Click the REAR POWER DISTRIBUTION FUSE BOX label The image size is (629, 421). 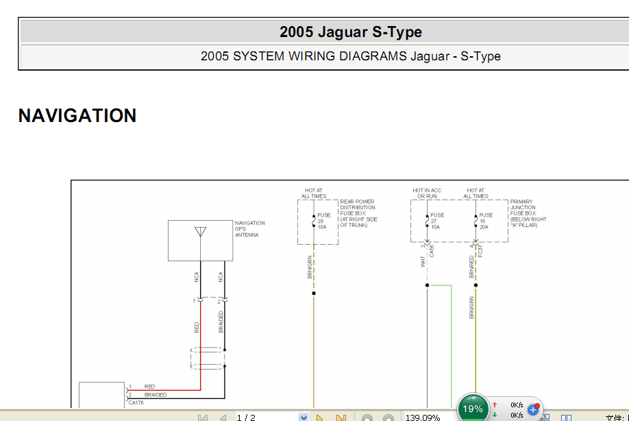[x=358, y=213]
